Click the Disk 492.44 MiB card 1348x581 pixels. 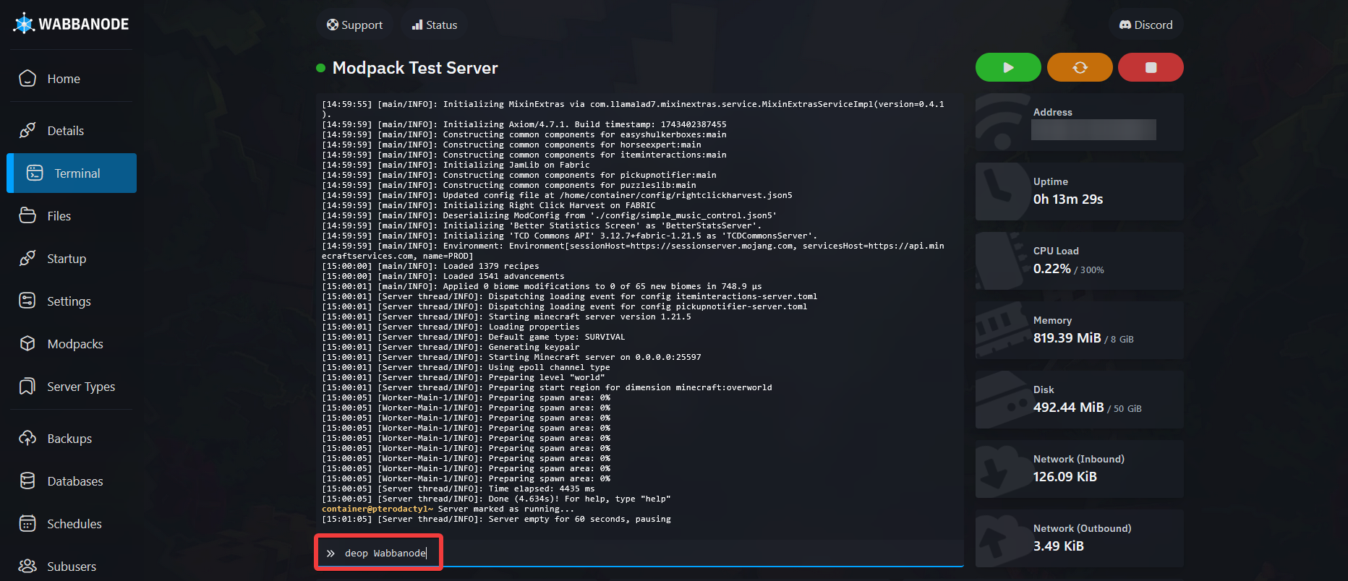coord(1080,400)
